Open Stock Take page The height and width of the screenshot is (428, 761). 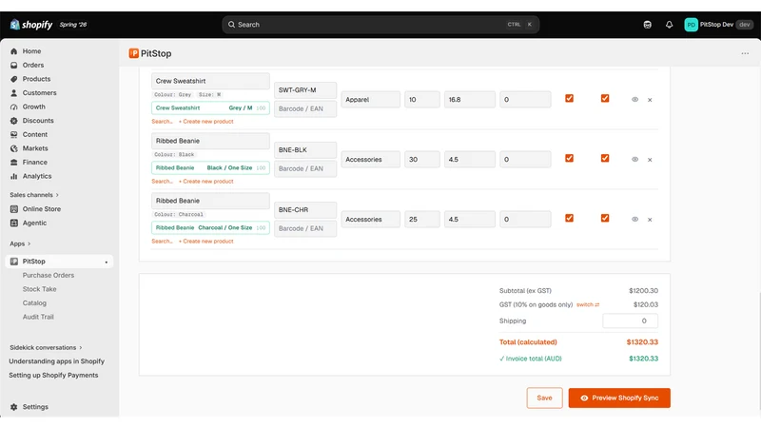click(39, 289)
